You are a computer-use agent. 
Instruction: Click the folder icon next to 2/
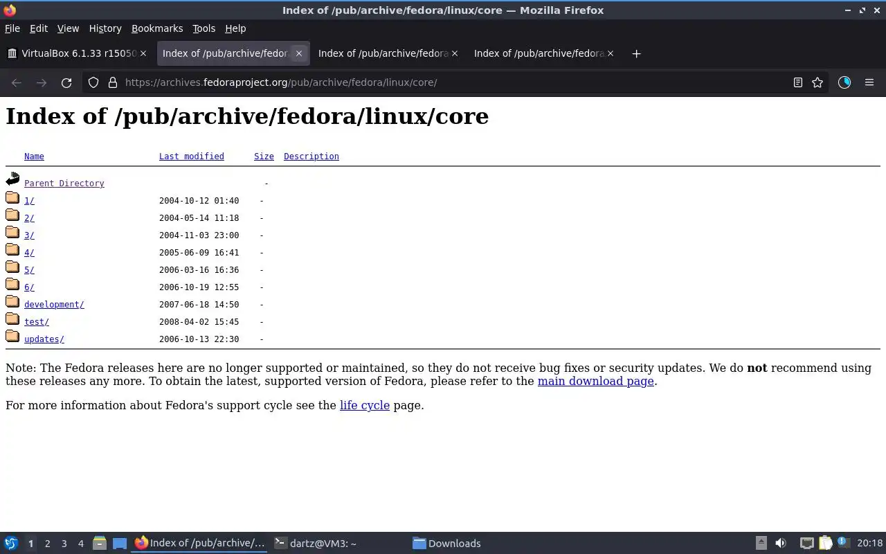click(x=12, y=215)
